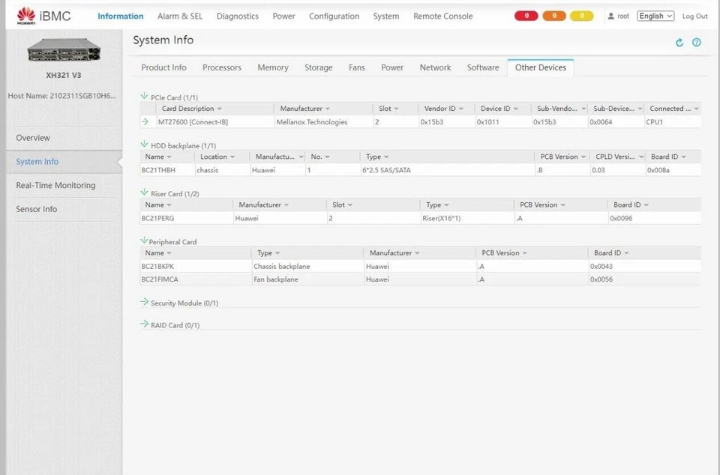
Task: Switch to the Processors tab
Action: click(221, 67)
